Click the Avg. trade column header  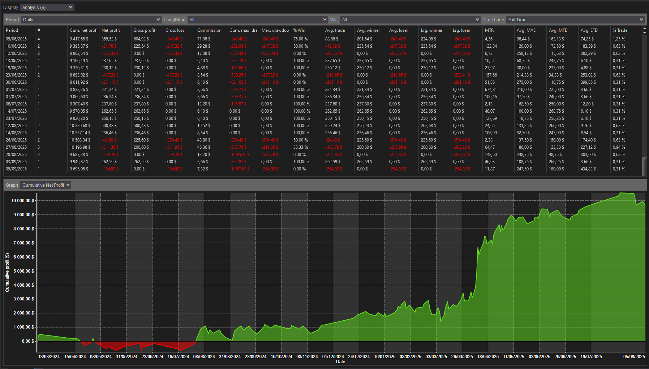pyautogui.click(x=339, y=30)
